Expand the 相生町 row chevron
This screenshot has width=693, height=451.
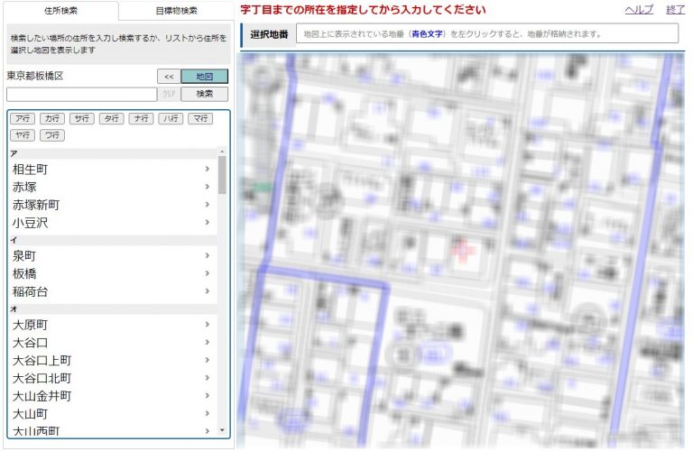pyautogui.click(x=208, y=169)
